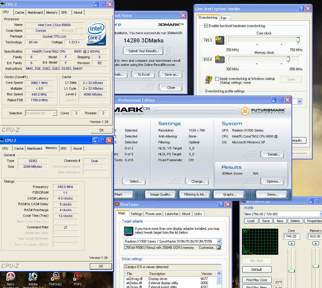Click the memory clock 810.0 value field
Viewport: 322px width, 288px height.
tap(207, 60)
